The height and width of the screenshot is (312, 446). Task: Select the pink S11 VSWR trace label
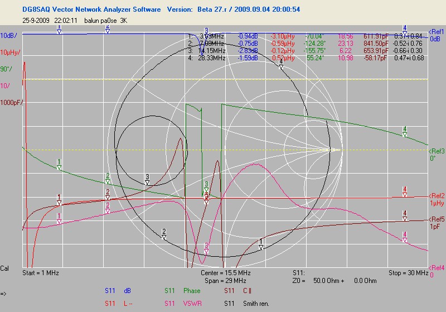(x=183, y=304)
